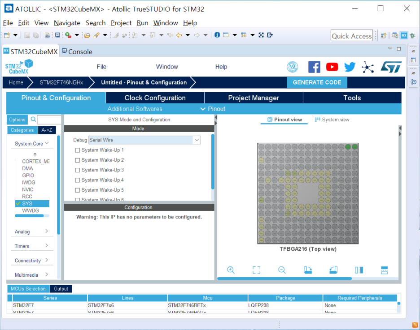Click Additional Softwares link
Viewport: 420px width, 330px height.
[x=135, y=109]
